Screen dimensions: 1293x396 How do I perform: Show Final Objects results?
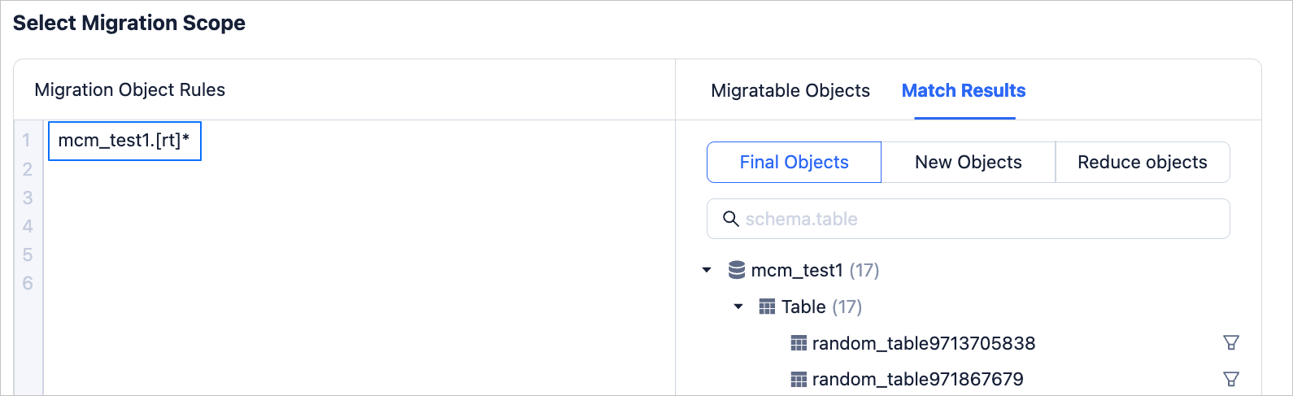794,163
